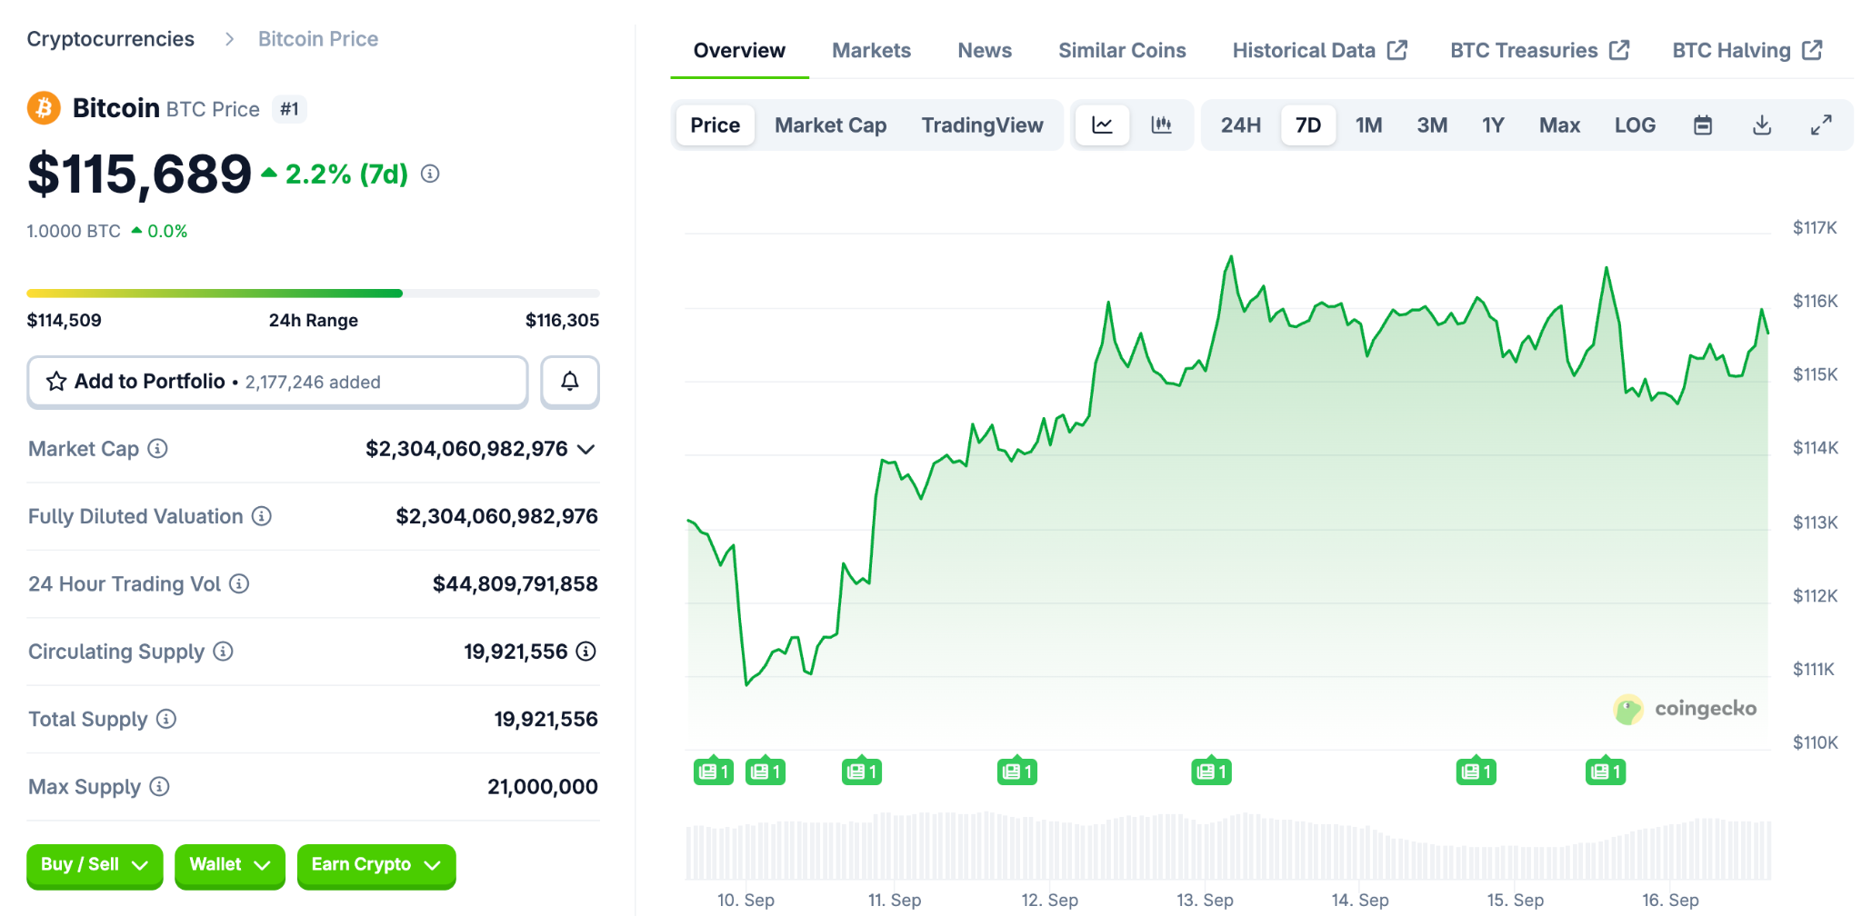Click the #1 rank badge
Image resolution: width=1862 pixels, height=916 pixels.
pyautogui.click(x=289, y=109)
